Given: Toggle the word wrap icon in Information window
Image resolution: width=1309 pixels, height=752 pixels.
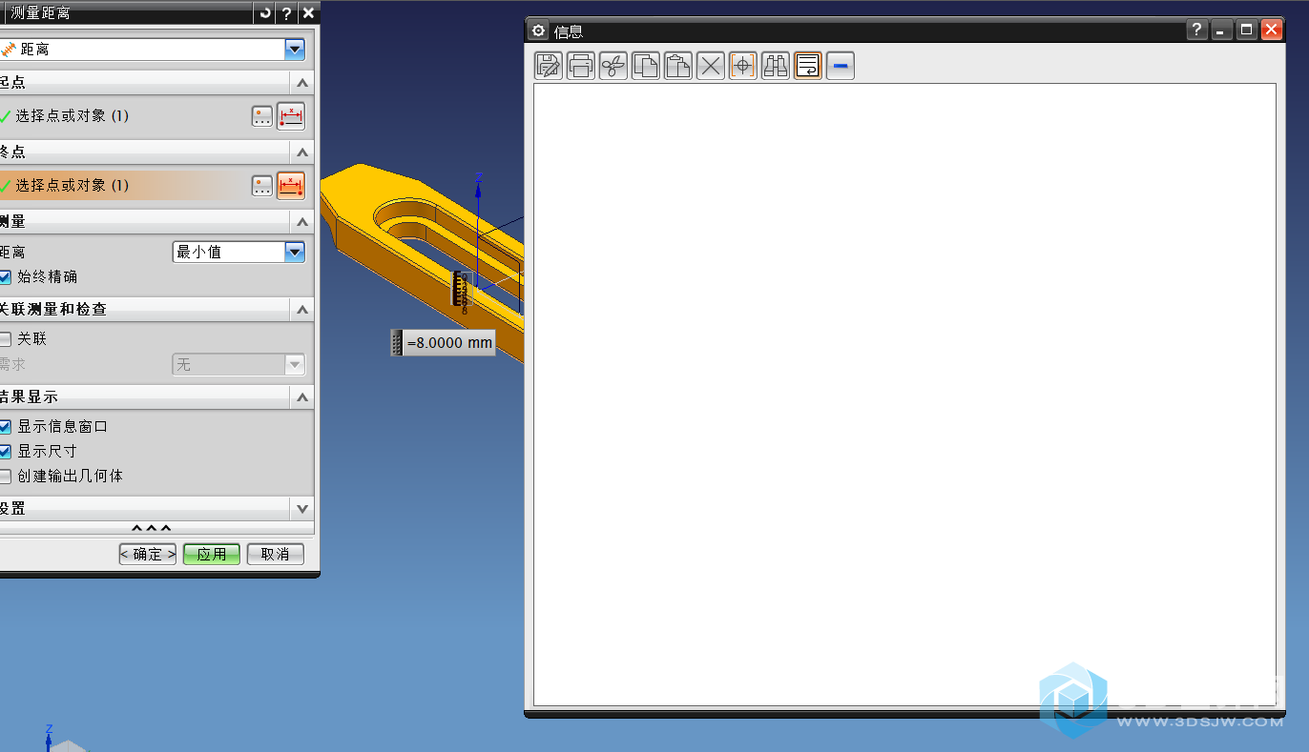Looking at the screenshot, I should pyautogui.click(x=808, y=66).
